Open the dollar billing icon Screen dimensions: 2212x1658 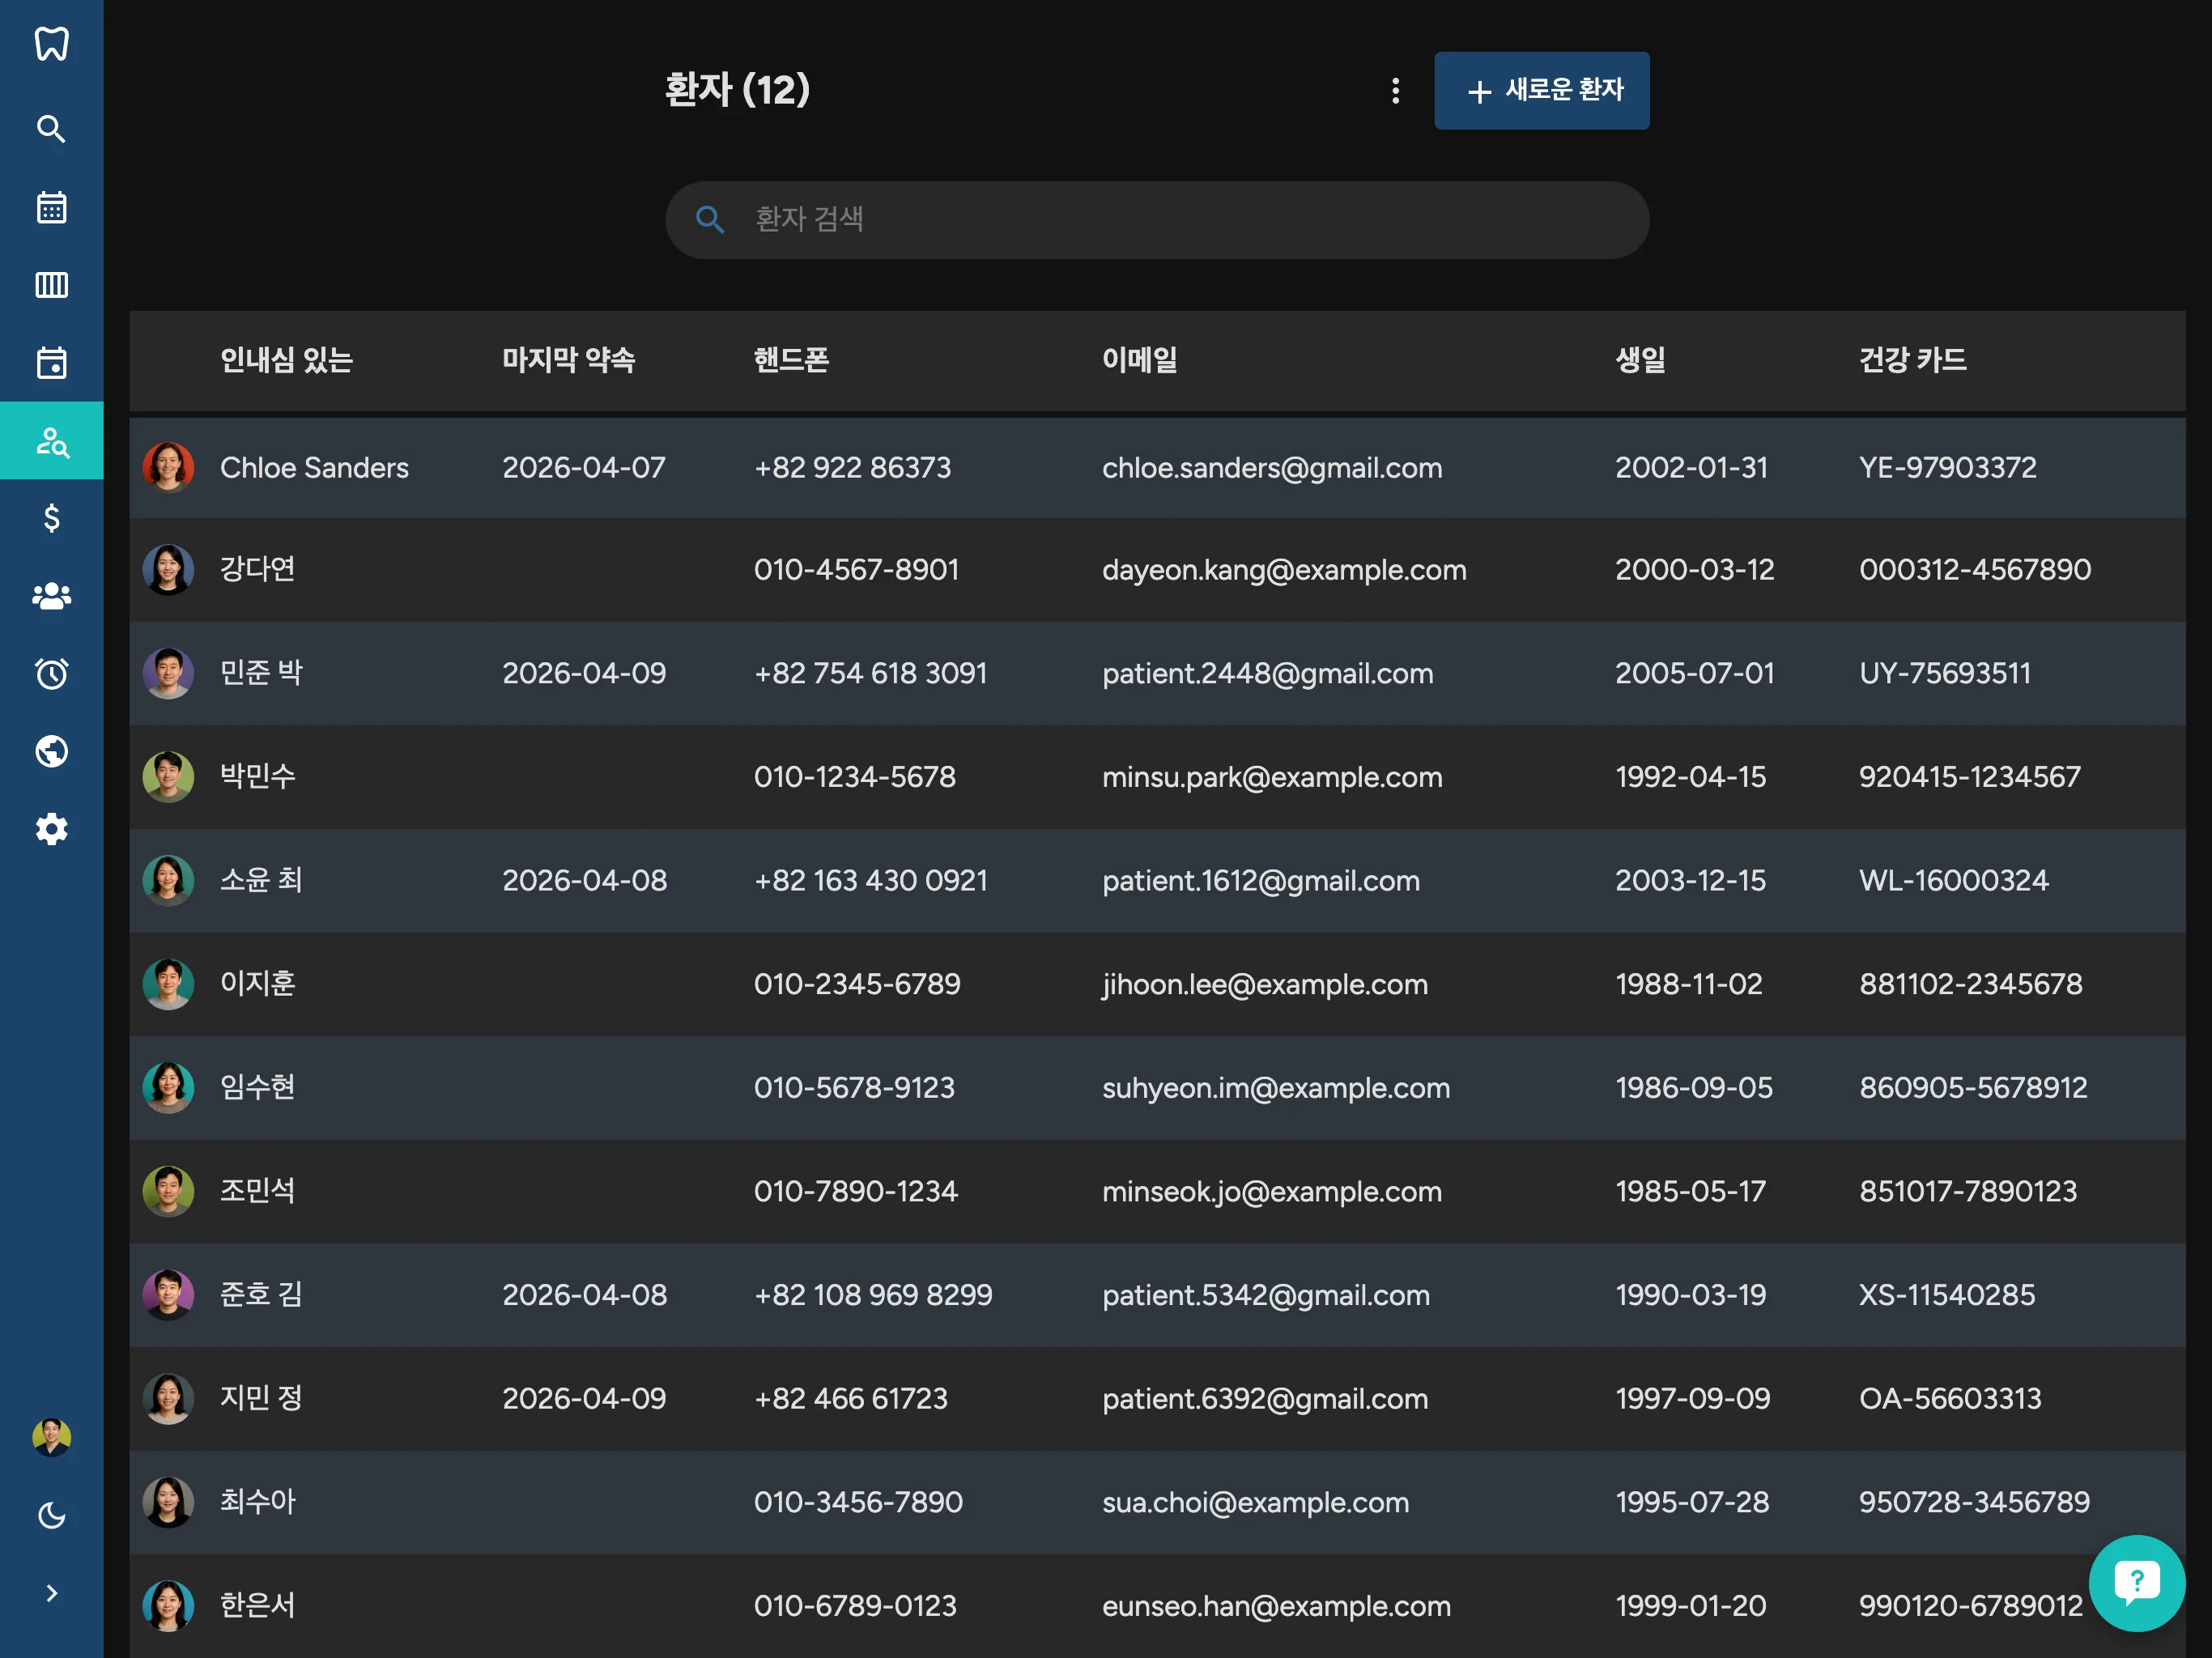(x=51, y=518)
